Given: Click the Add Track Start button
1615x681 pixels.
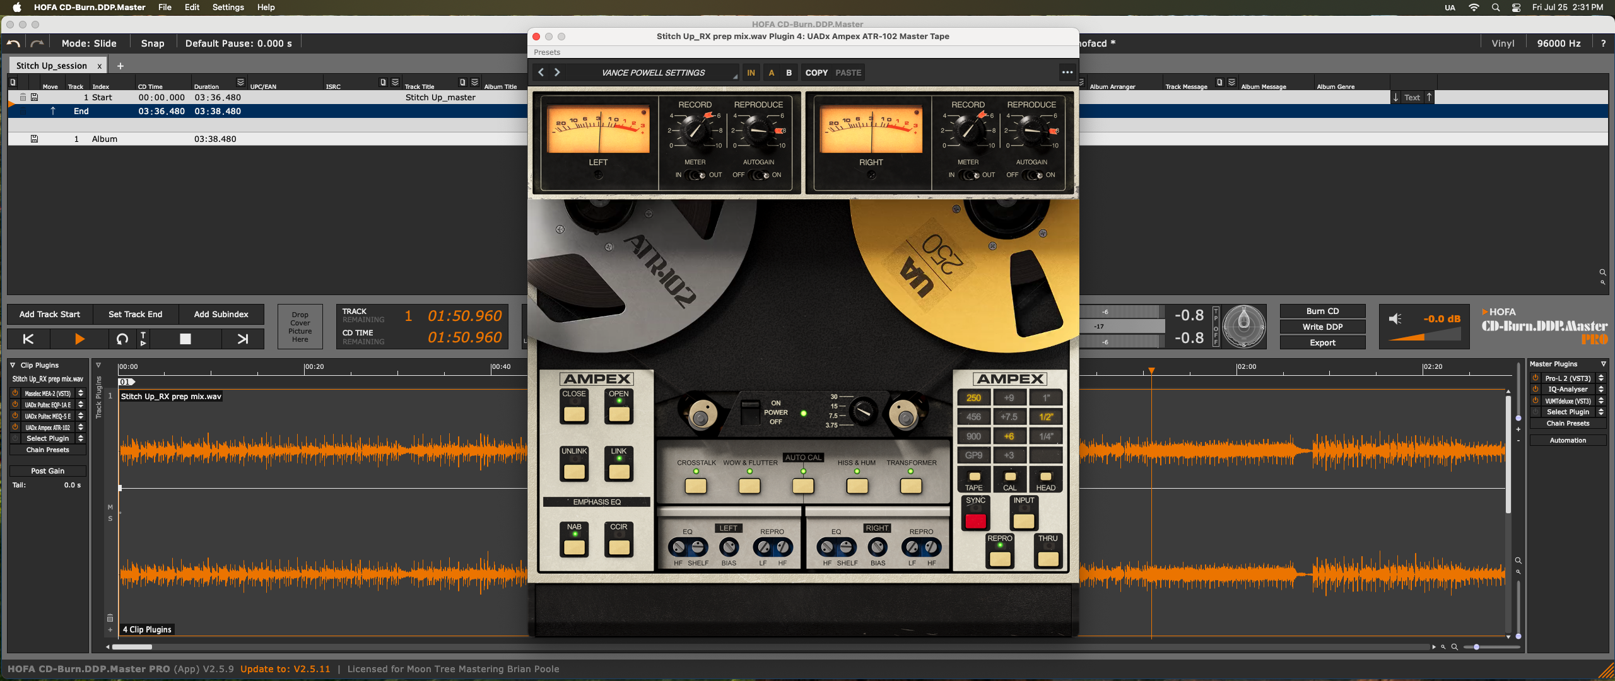Looking at the screenshot, I should 50,314.
